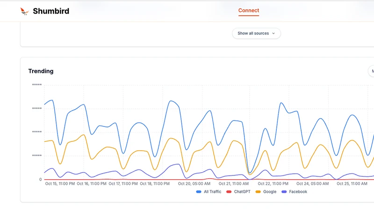Click the Oct 20, 05:00 AM axis label
Image resolution: width=374 pixels, height=210 pixels.
coord(194,183)
